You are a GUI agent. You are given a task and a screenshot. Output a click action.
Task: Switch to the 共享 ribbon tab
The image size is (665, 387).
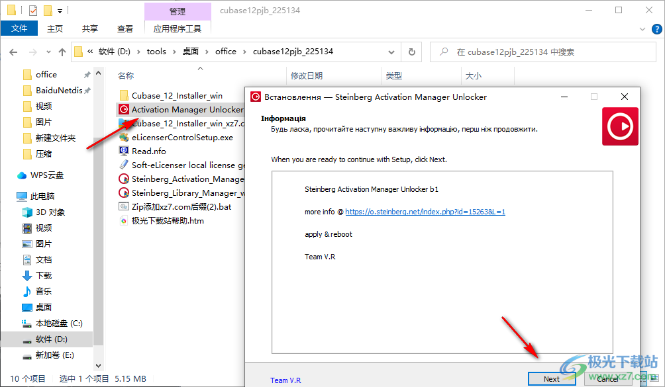pos(89,29)
